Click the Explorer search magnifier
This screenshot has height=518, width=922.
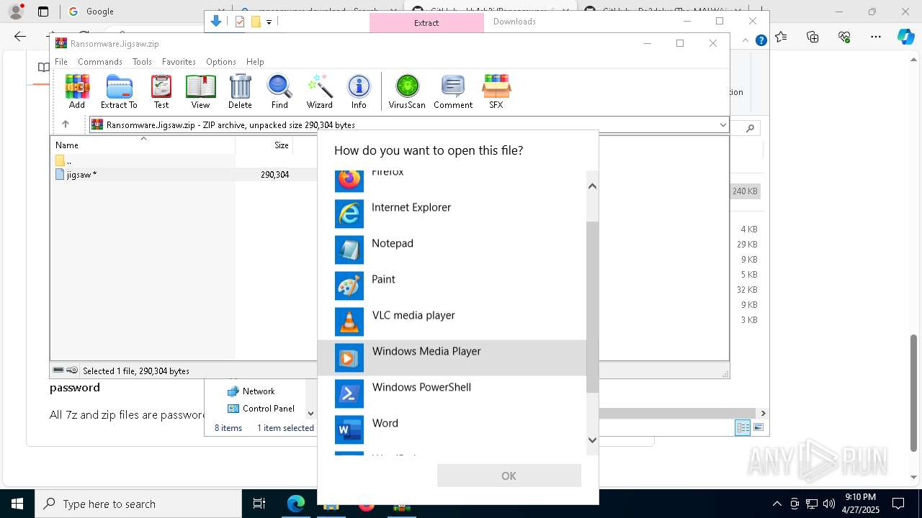(750, 128)
